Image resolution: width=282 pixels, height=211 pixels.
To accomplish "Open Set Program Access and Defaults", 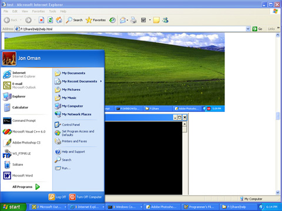I will tap(78, 133).
